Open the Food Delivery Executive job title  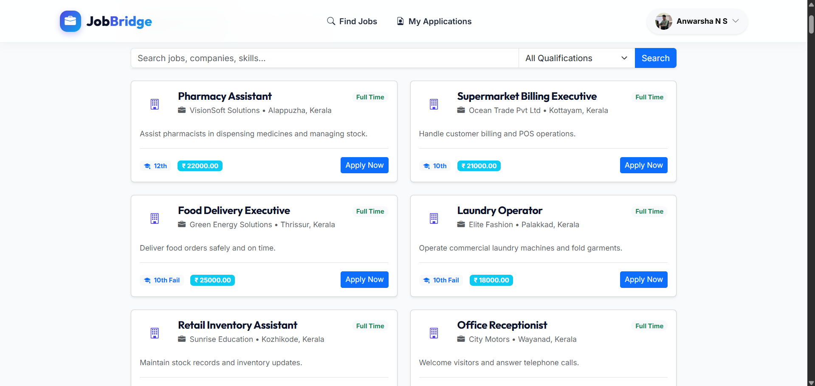point(234,211)
